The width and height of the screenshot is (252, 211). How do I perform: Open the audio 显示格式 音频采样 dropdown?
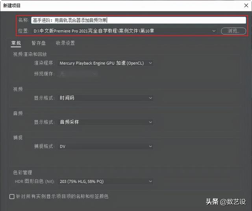104,122
